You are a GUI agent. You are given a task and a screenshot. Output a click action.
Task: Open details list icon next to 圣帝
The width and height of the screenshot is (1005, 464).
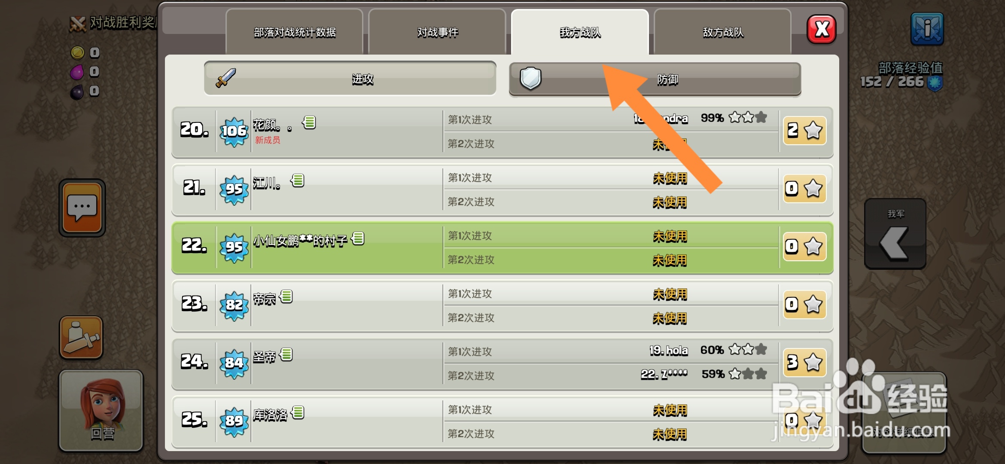point(286,354)
